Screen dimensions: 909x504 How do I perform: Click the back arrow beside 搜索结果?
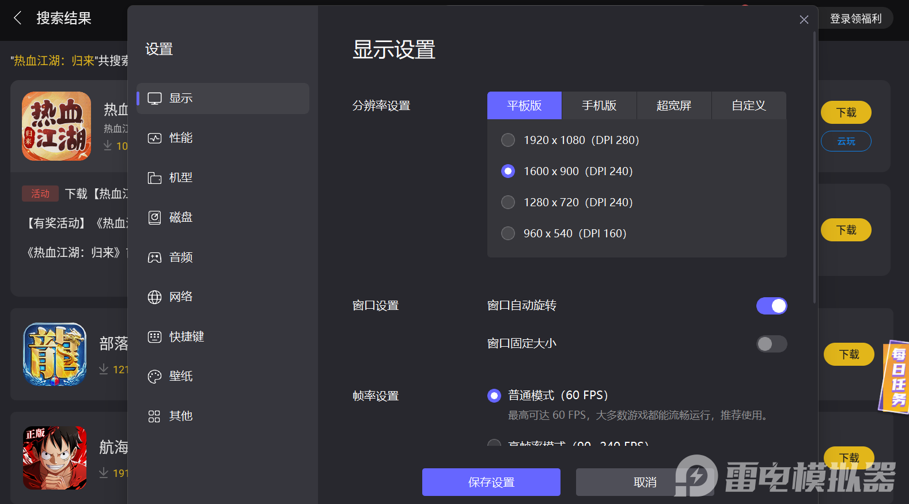point(18,18)
